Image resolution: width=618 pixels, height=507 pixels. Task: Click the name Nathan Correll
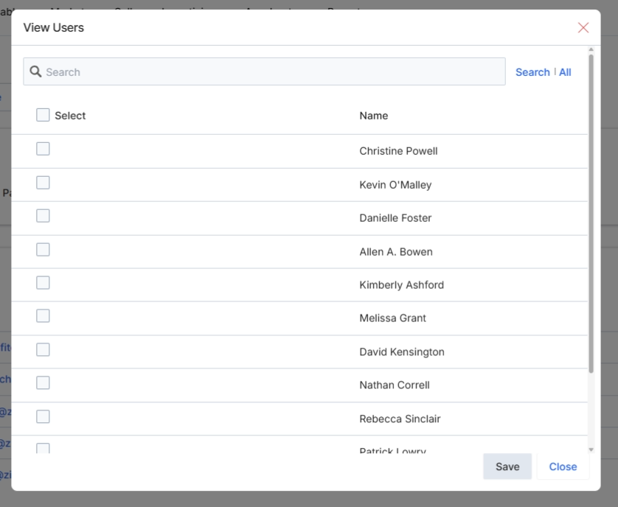tap(395, 385)
